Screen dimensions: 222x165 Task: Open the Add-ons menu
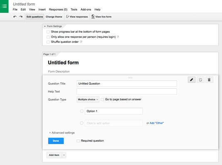coord(86,10)
